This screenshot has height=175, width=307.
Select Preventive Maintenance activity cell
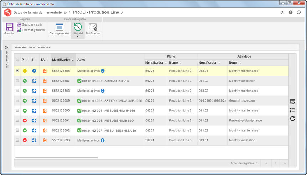click(258, 120)
